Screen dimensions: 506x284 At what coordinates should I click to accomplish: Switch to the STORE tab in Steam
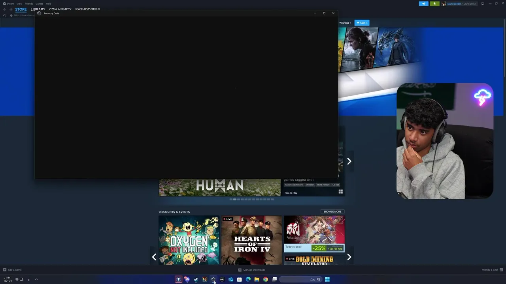point(21,9)
